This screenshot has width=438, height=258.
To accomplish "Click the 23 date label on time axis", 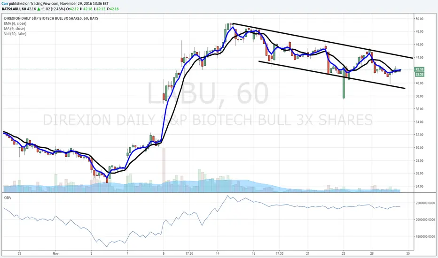I will pyautogui.click(x=344, y=253).
